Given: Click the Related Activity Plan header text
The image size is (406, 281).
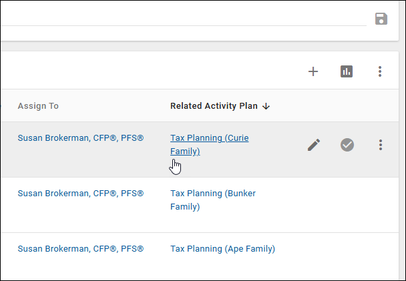Looking at the screenshot, I should 214,106.
